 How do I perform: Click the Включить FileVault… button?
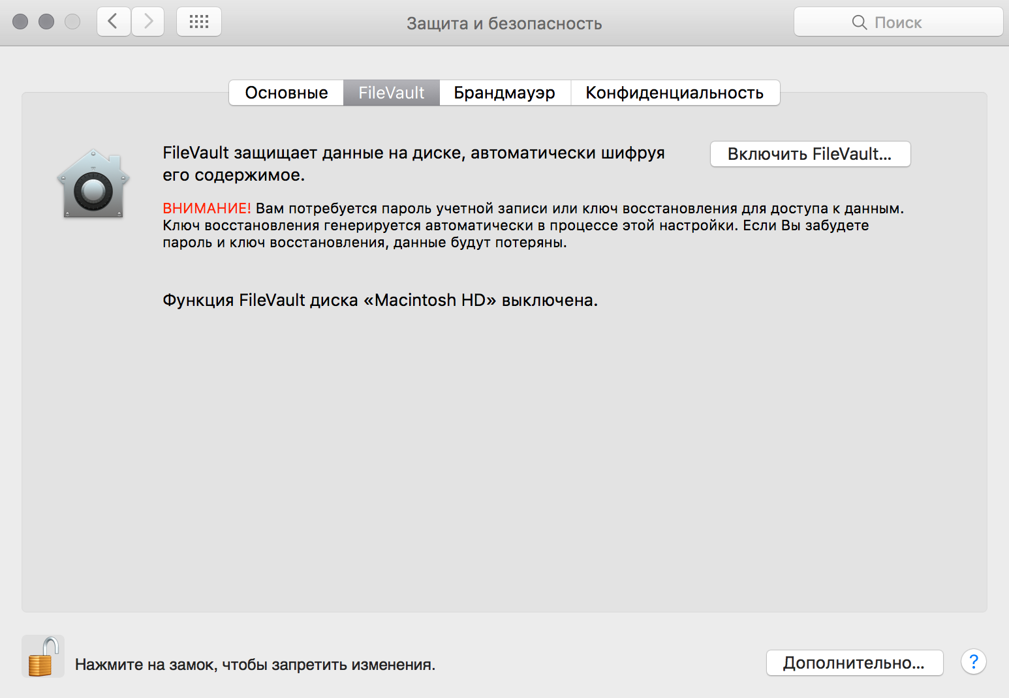[810, 154]
